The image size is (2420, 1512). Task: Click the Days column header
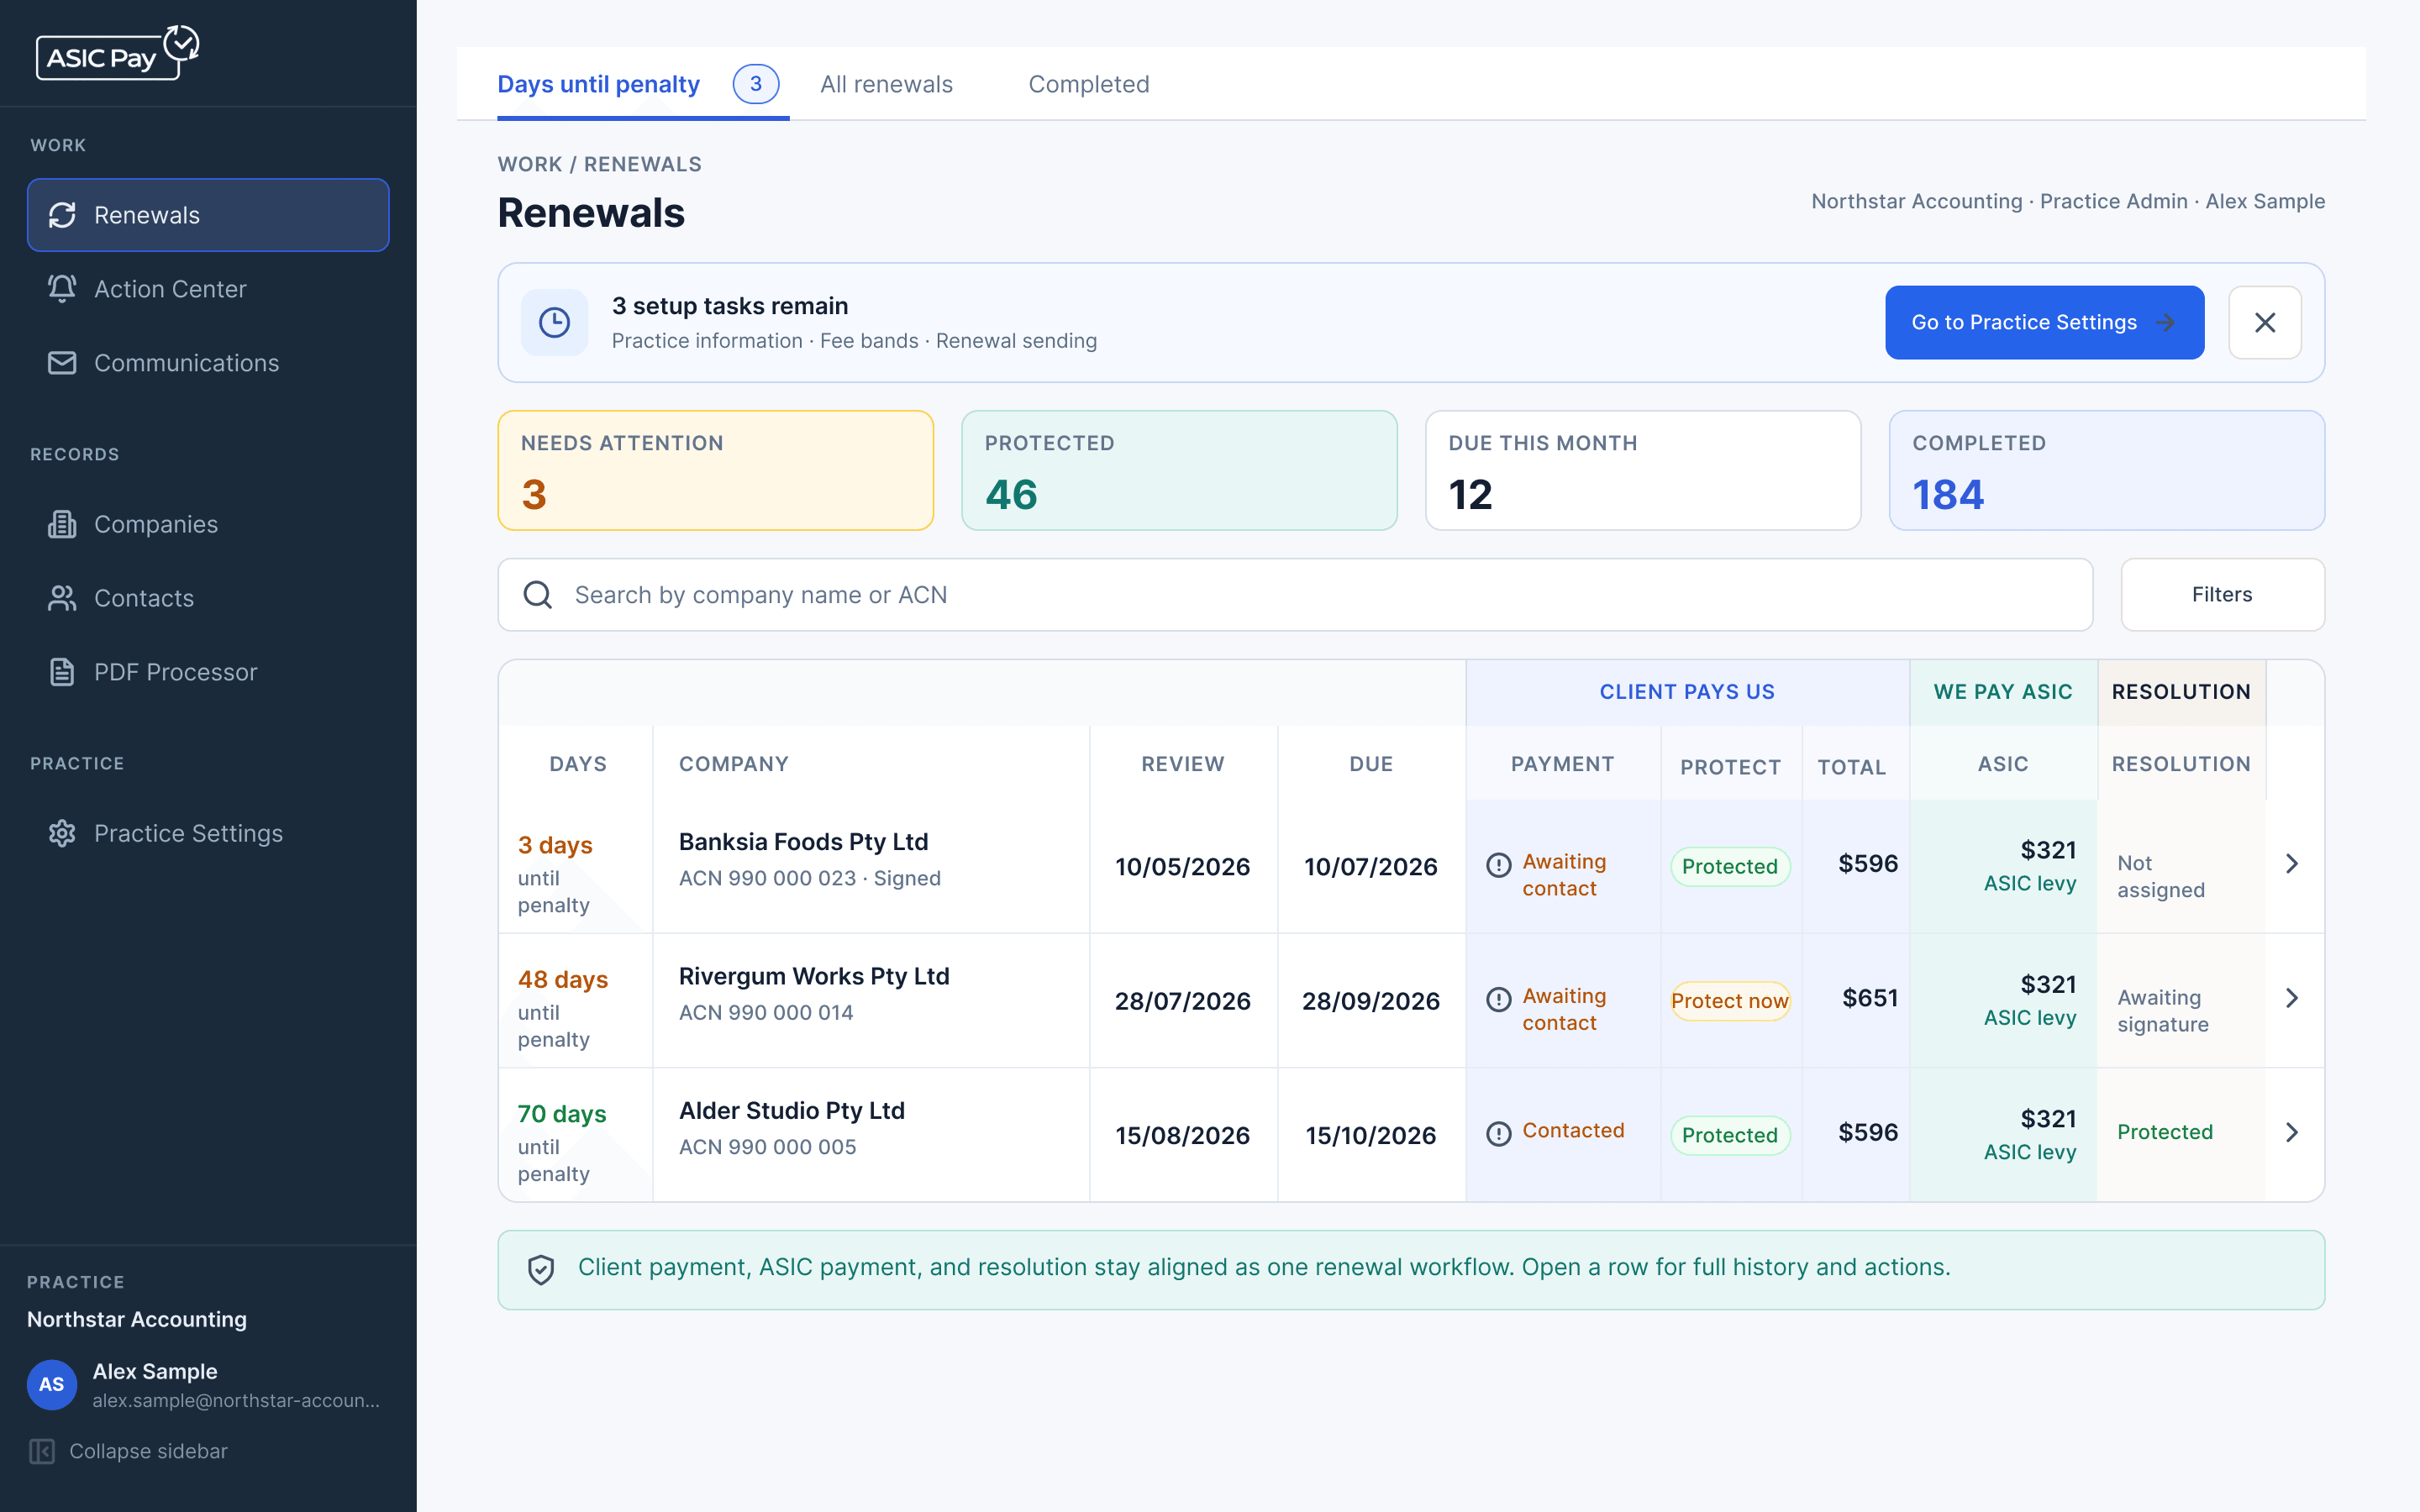pyautogui.click(x=578, y=764)
